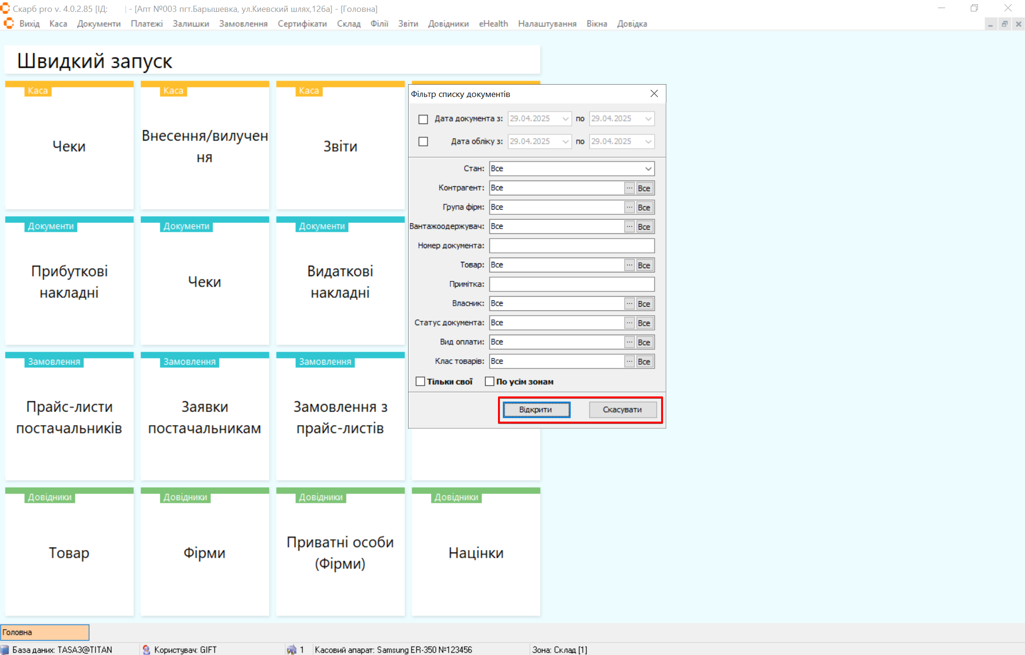Enable the Дата обліку з checkbox
The width and height of the screenshot is (1025, 655).
[423, 142]
